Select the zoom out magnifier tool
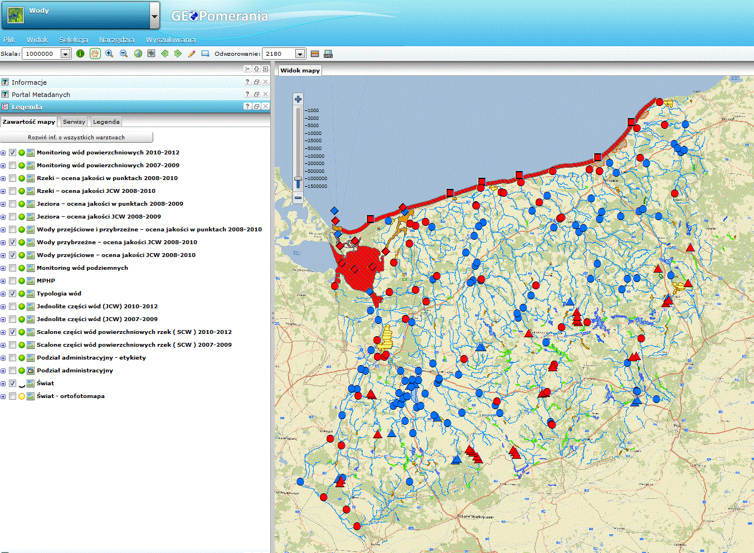Screen dimensions: 754x553 124,54
